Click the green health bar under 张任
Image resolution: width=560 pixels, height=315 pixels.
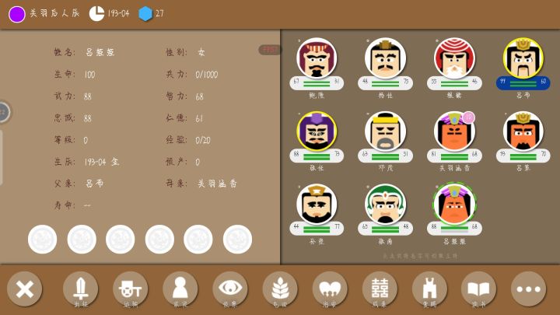pos(317,156)
